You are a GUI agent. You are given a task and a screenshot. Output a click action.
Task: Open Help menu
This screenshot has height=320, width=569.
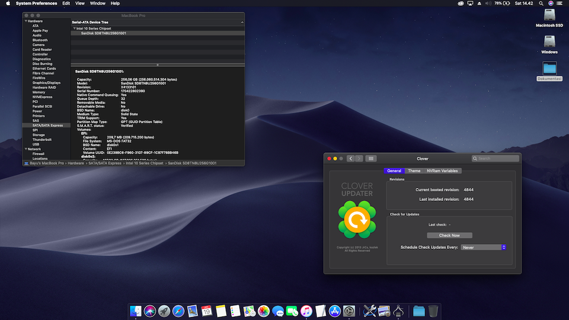click(115, 4)
